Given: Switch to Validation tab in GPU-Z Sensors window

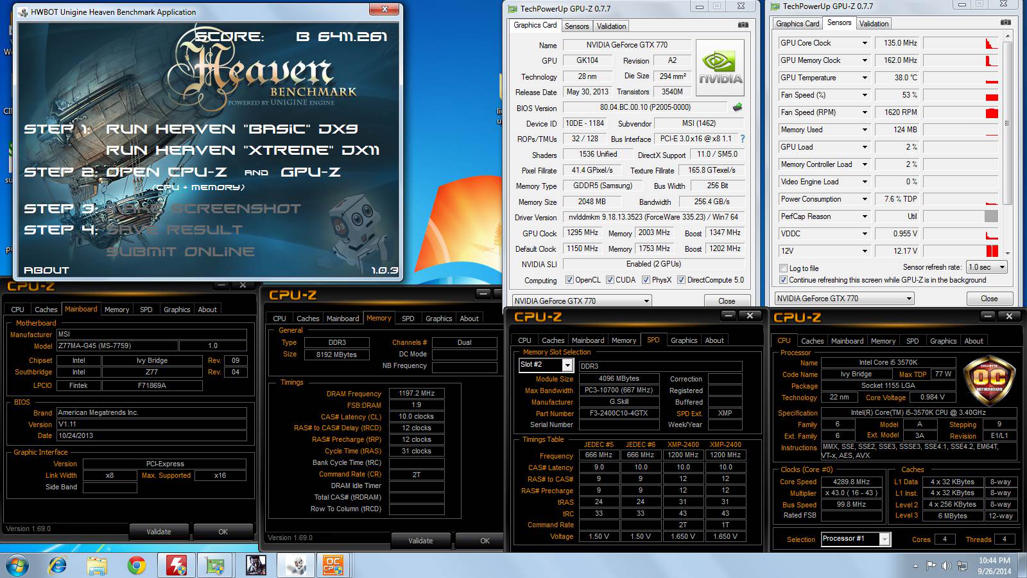Looking at the screenshot, I should coord(874,24).
